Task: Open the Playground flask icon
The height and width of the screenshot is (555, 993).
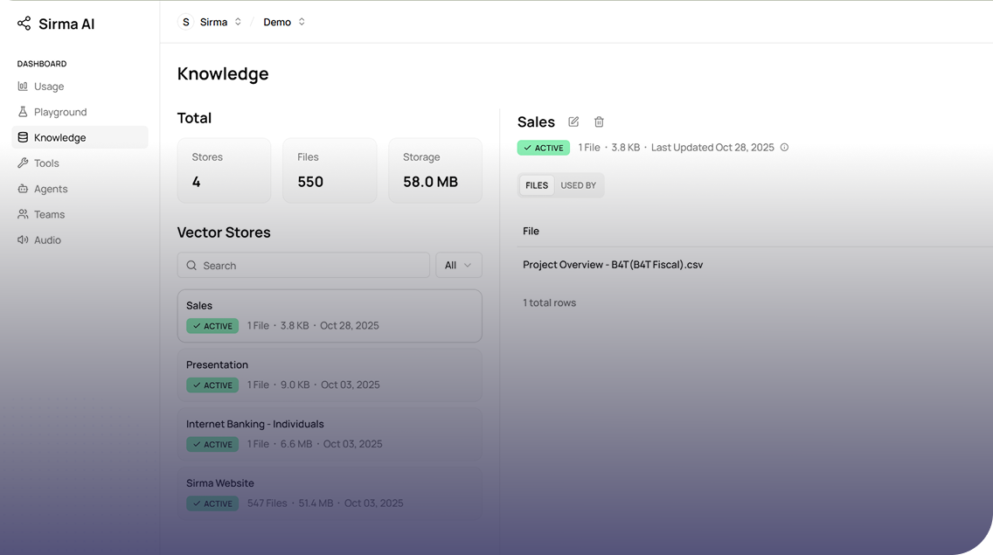Action: pos(23,112)
